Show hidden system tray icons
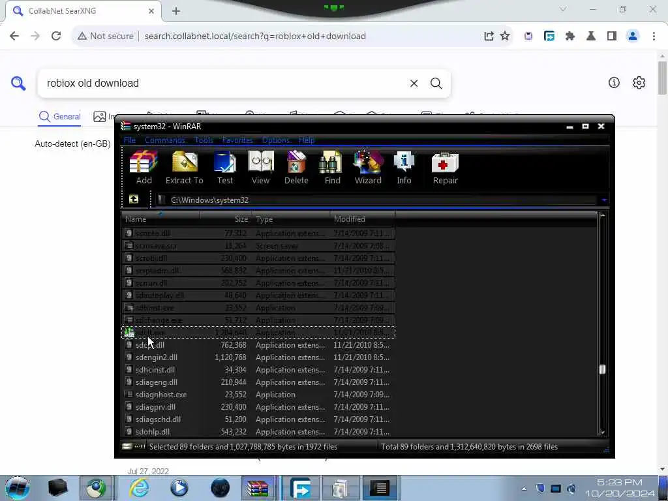 click(524, 489)
